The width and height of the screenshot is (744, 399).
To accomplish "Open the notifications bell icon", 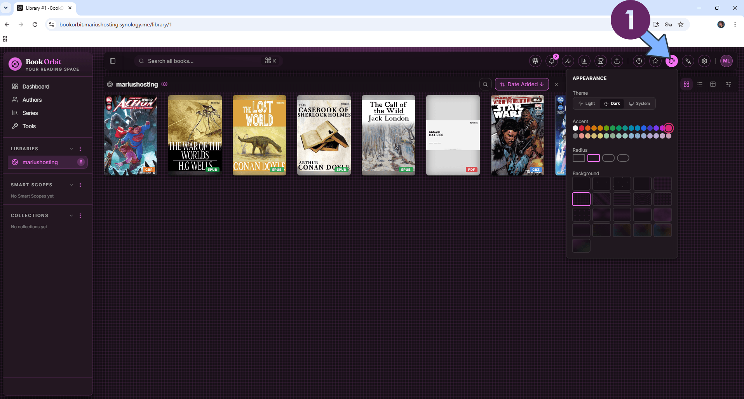I will pos(552,61).
